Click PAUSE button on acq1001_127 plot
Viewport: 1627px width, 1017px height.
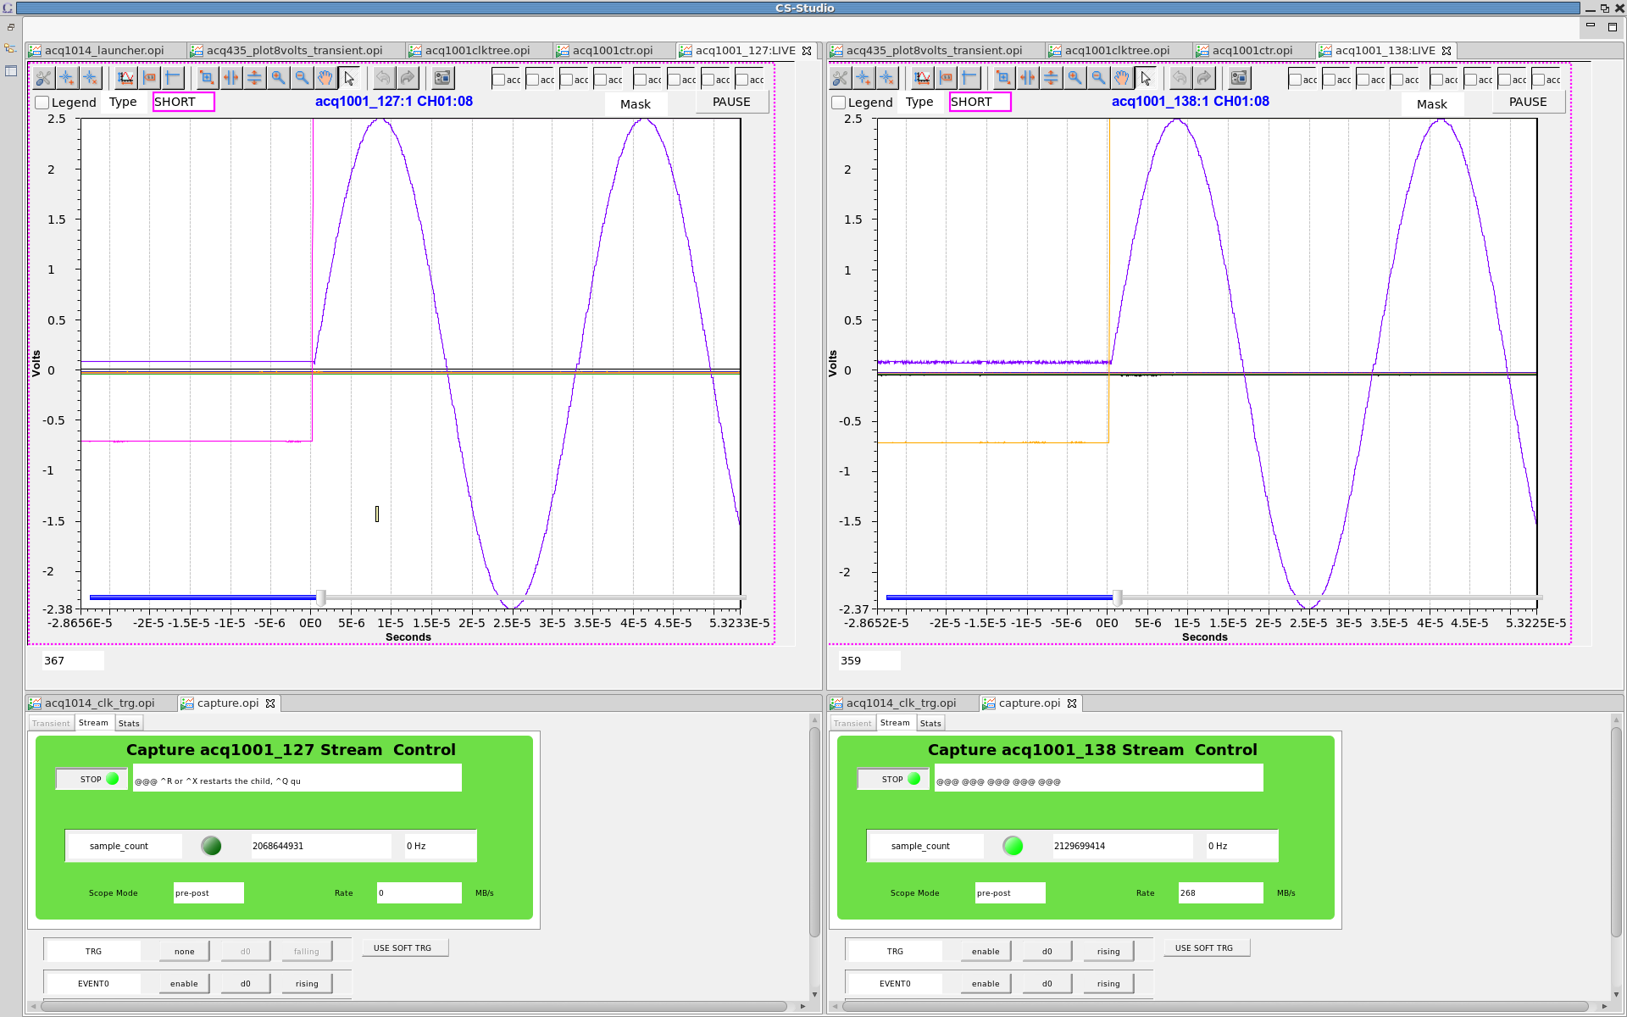pyautogui.click(x=732, y=102)
